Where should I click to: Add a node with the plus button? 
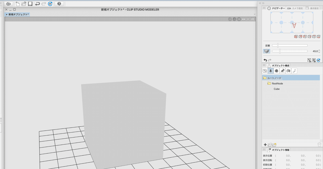265,145
